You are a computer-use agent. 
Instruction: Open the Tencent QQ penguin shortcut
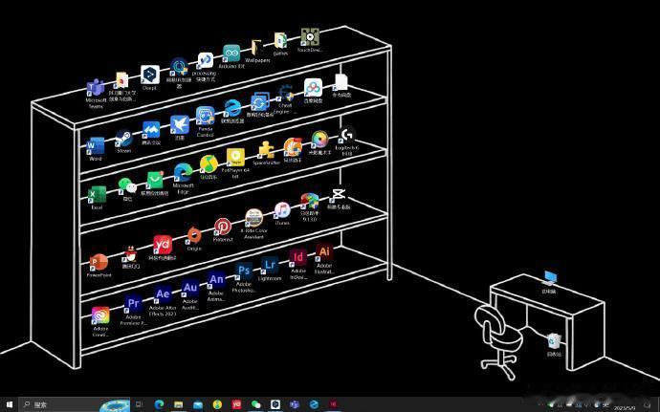(x=131, y=254)
